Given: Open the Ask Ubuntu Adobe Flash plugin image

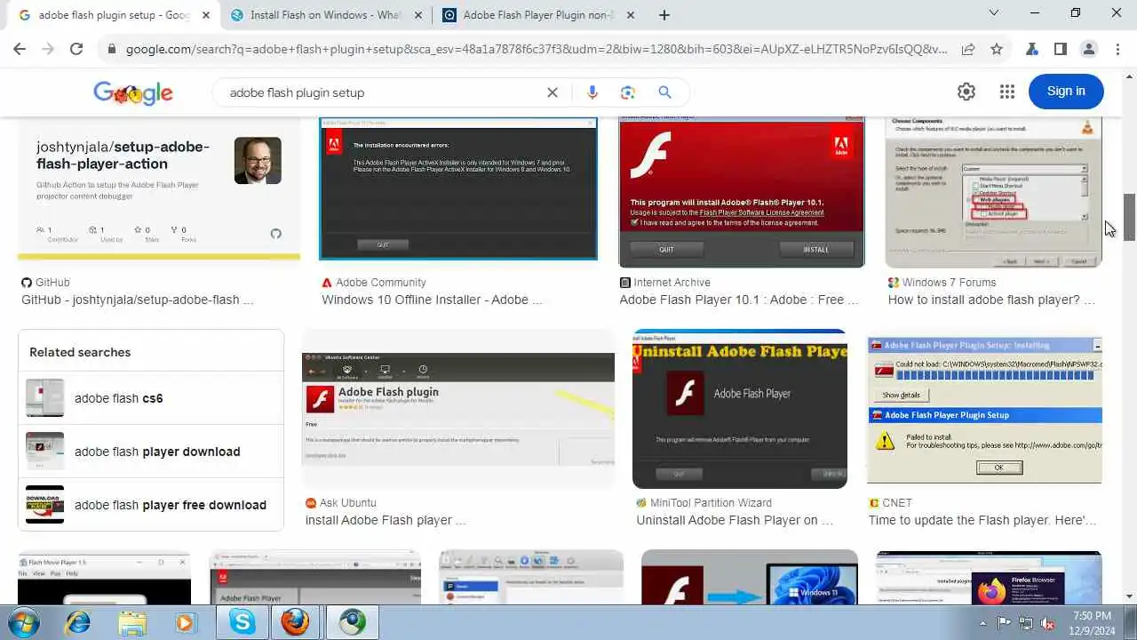Looking at the screenshot, I should (x=458, y=409).
